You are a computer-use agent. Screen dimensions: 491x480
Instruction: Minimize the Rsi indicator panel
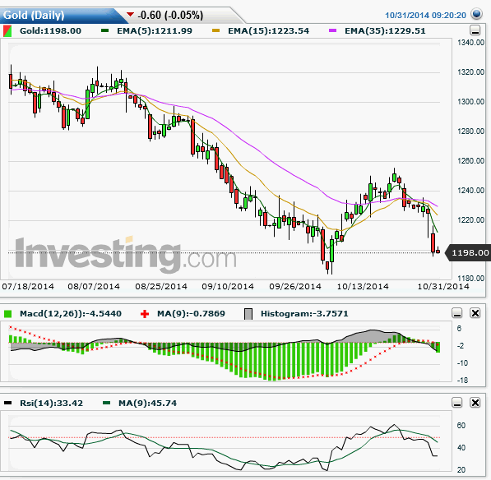pos(457,403)
